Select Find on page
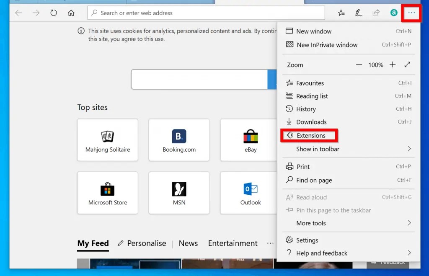 tap(314, 180)
